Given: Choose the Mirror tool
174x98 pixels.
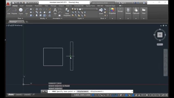Looking at the screenshot, I should pyautogui.click(x=41, y=12).
